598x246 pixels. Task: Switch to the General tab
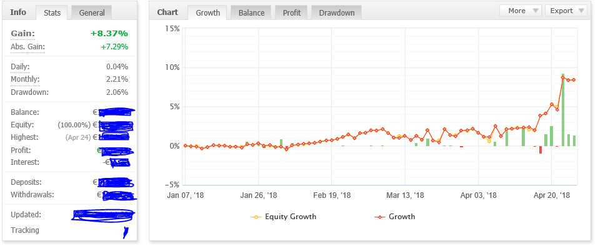pyautogui.click(x=91, y=12)
